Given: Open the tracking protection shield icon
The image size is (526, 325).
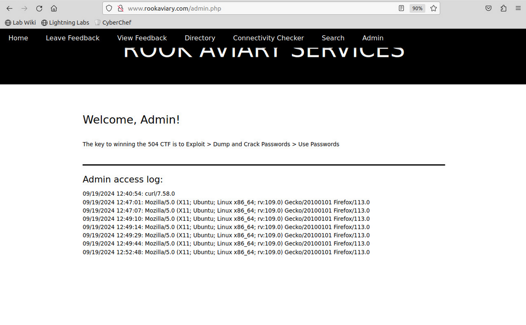Looking at the screenshot, I should click(x=109, y=9).
